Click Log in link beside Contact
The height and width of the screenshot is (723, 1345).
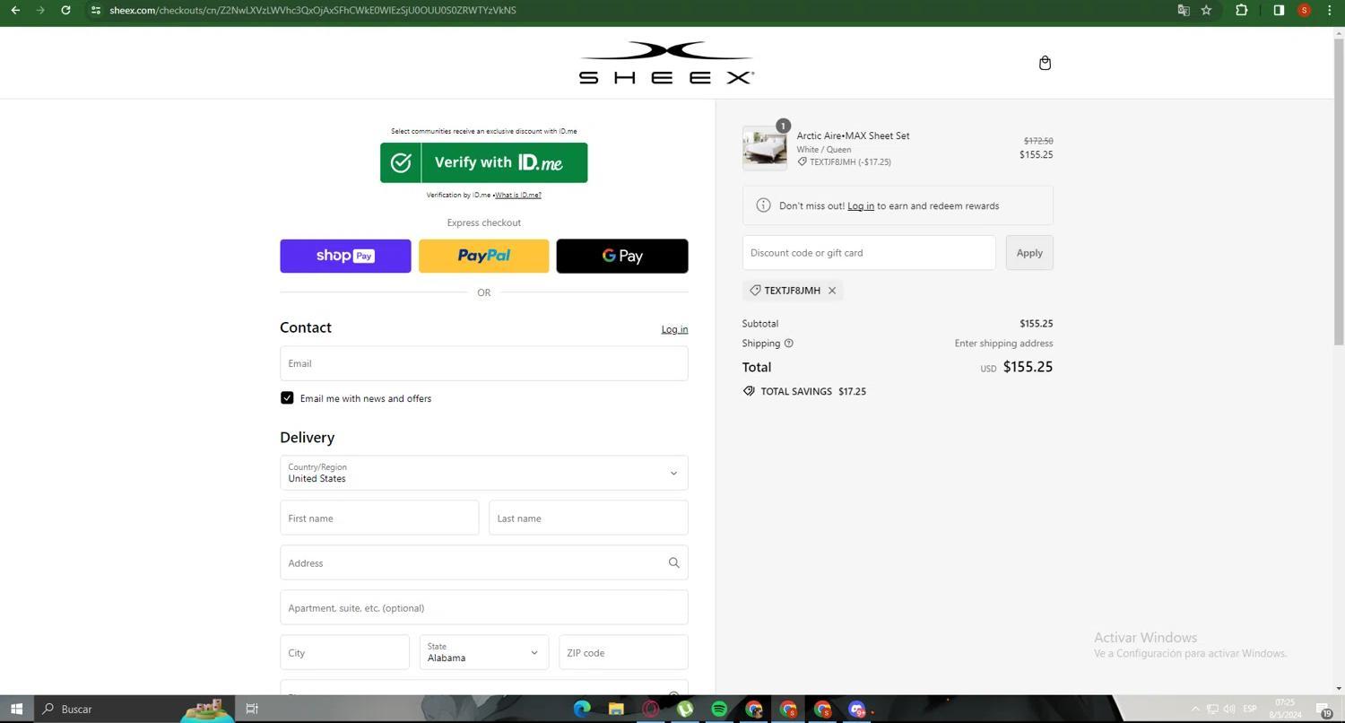tap(674, 329)
